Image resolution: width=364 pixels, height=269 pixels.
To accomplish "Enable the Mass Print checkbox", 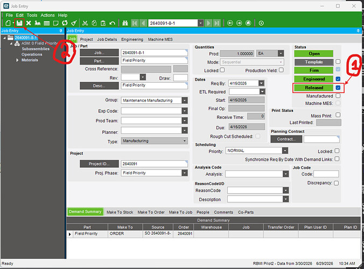I will coord(338,115).
